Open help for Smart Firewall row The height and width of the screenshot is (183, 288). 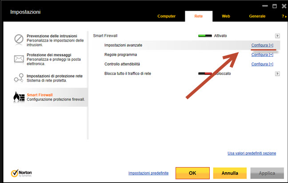point(277,36)
